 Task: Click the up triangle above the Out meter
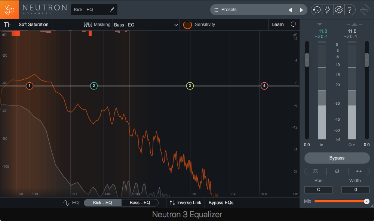pos(355,24)
